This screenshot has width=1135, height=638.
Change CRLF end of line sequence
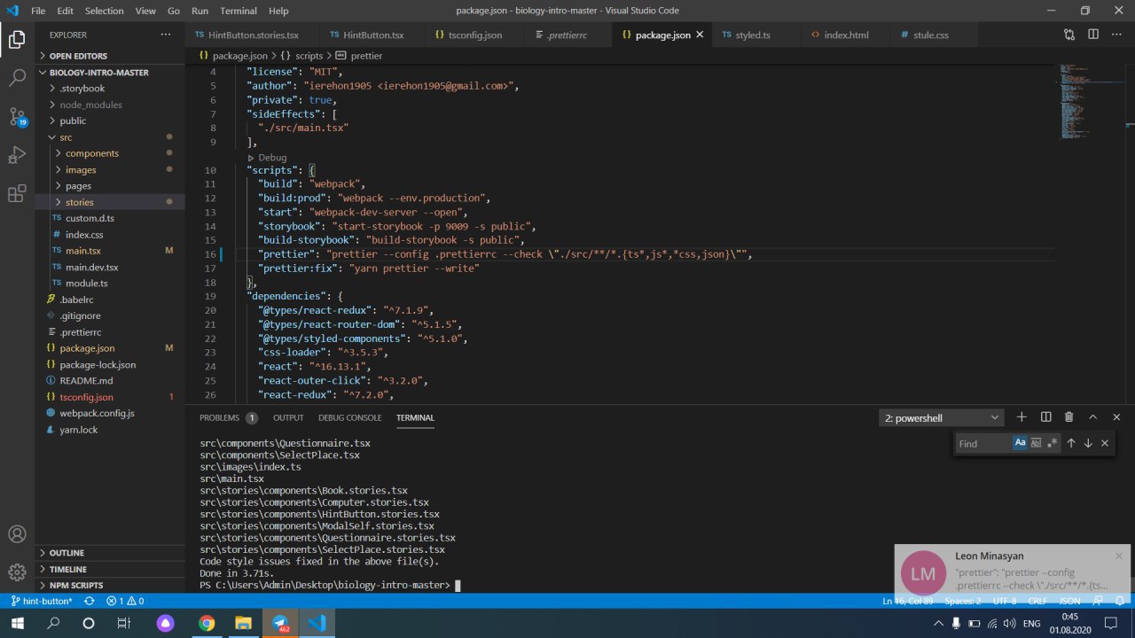pos(1037,601)
